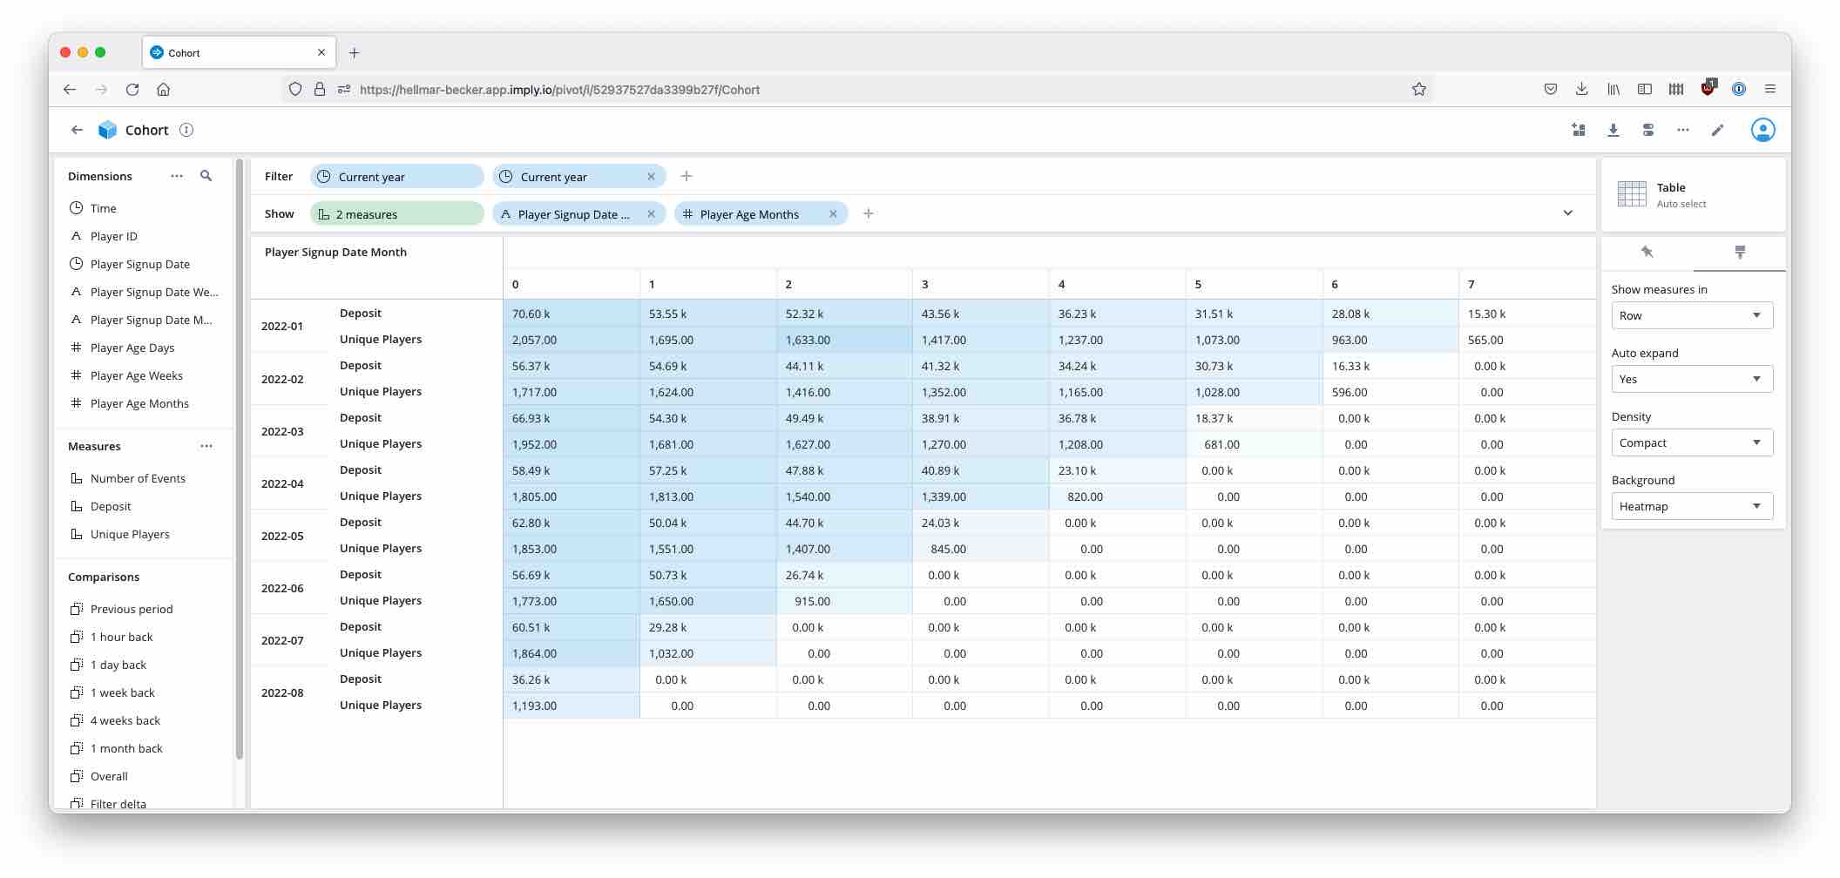This screenshot has width=1840, height=878.
Task: Select the Previous period comparison
Action: click(131, 609)
